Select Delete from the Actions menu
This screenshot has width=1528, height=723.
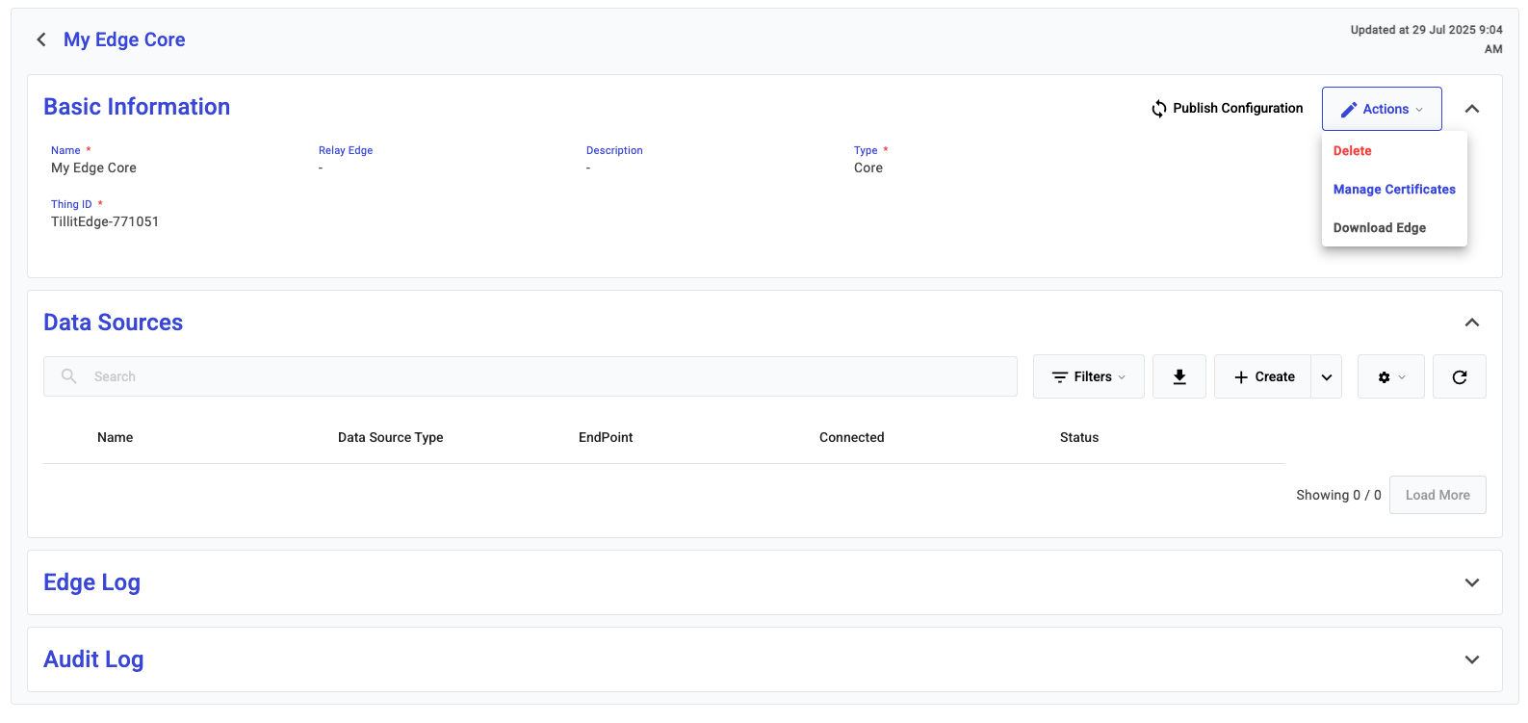point(1352,151)
